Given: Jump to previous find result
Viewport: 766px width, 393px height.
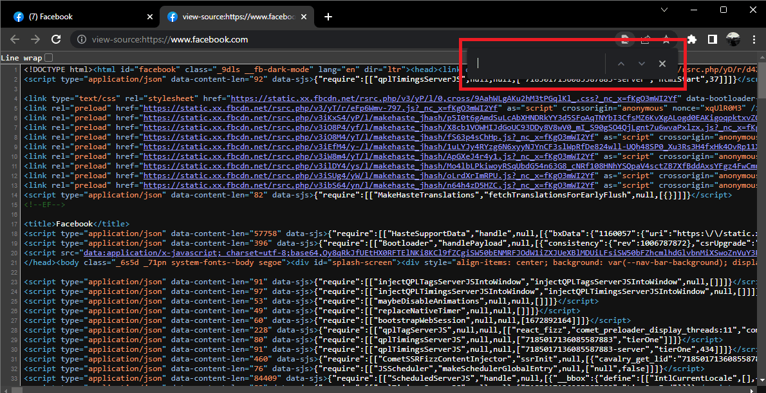Looking at the screenshot, I should point(621,64).
